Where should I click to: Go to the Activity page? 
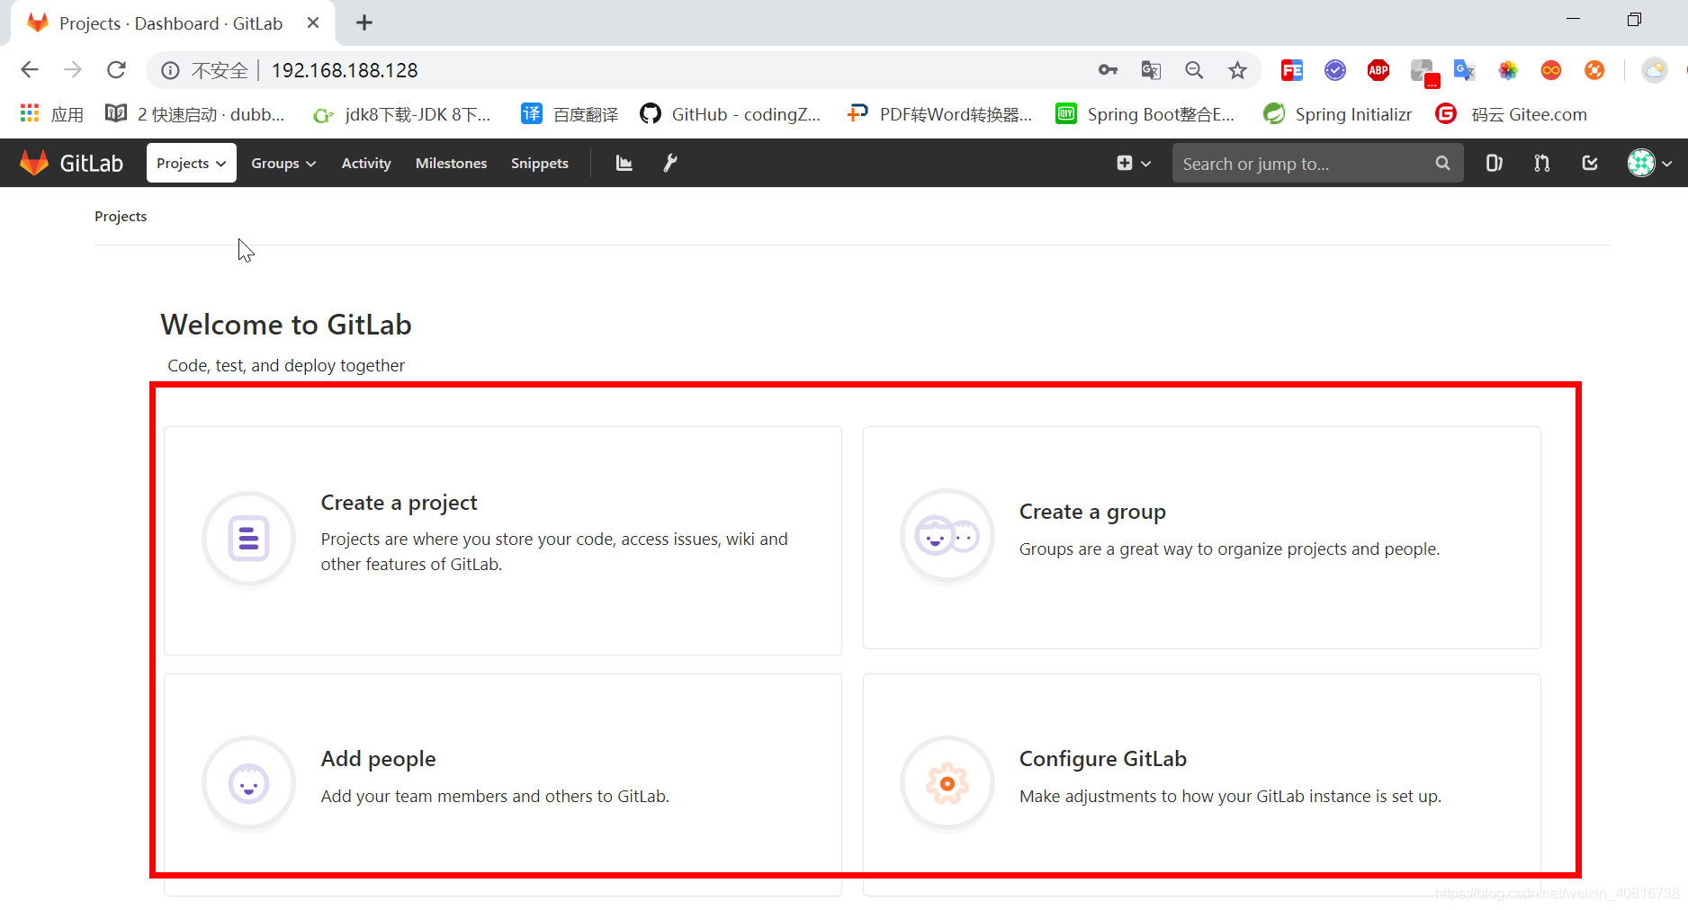click(366, 163)
